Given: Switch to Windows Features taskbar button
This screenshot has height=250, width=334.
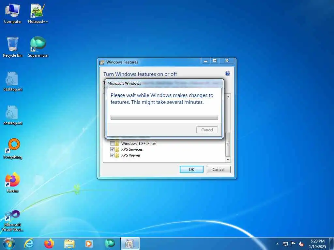Looking at the screenshot, I should (x=130, y=243).
